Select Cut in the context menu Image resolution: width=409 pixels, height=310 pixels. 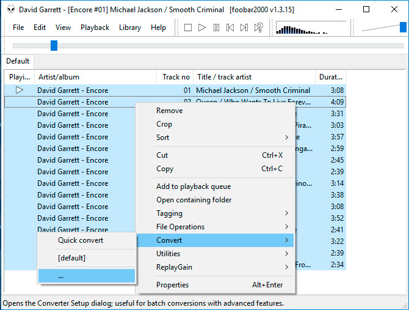pyautogui.click(x=215, y=155)
